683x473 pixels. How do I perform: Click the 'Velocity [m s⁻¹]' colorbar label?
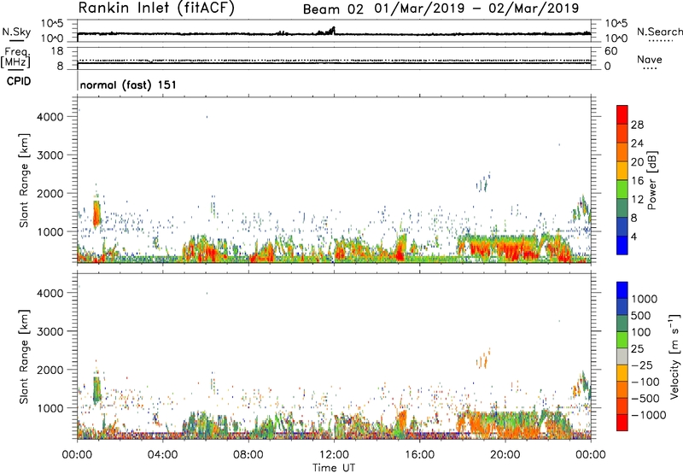coord(674,356)
